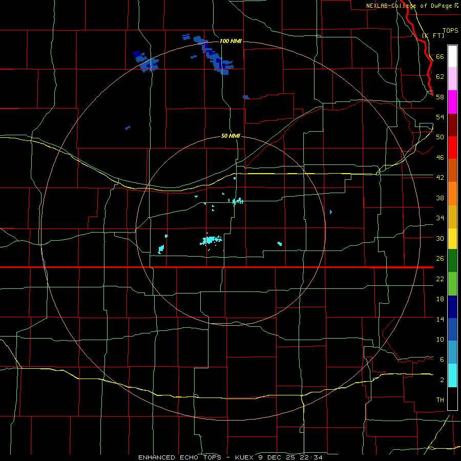
Task: Choose the medium blue legend swatch
Action: [x=452, y=329]
